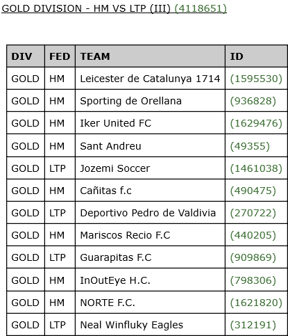
Task: Click the DIV column header
Action: click(26, 56)
